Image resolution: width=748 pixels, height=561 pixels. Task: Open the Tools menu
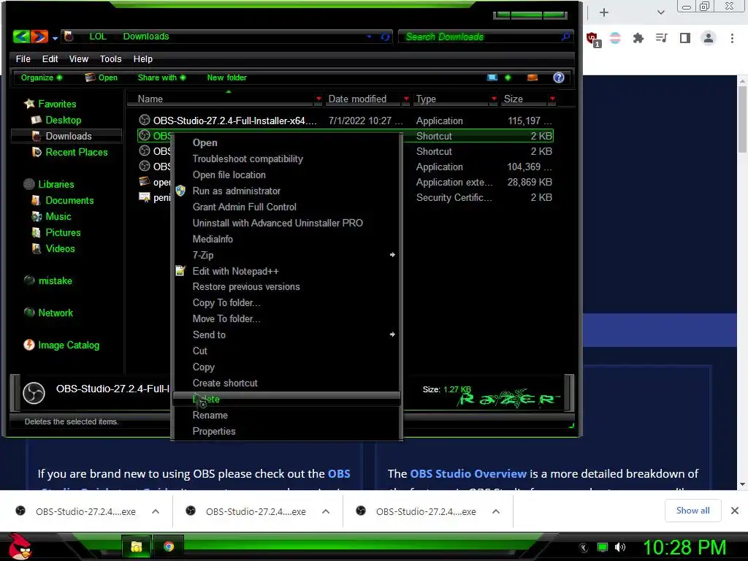click(x=111, y=58)
